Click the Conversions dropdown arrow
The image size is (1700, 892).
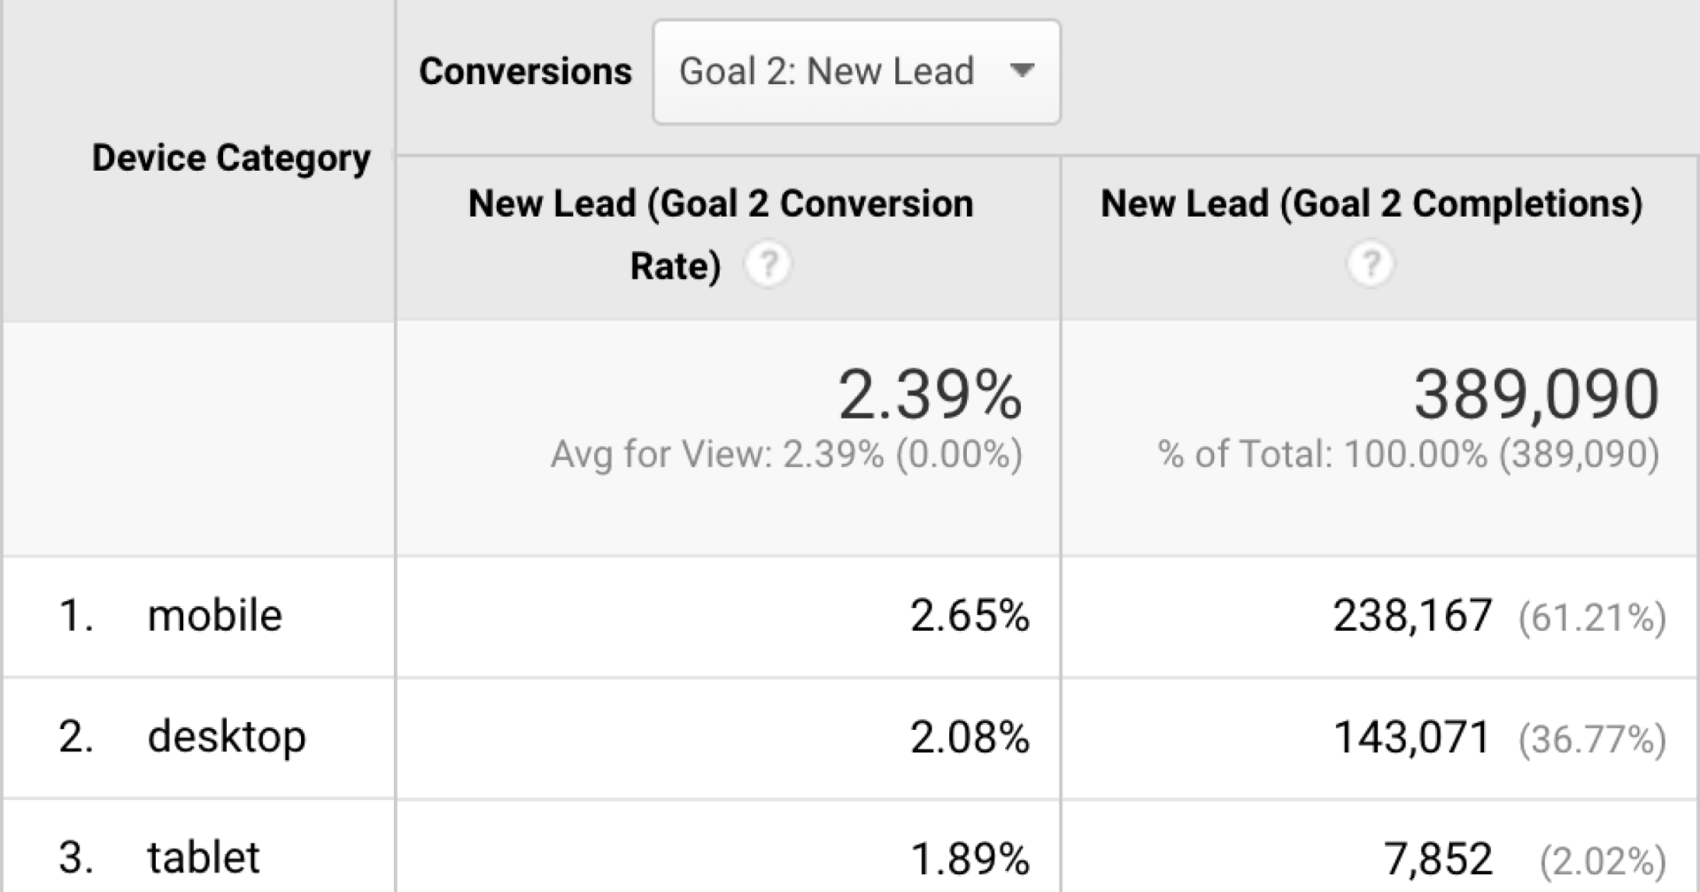point(1023,71)
